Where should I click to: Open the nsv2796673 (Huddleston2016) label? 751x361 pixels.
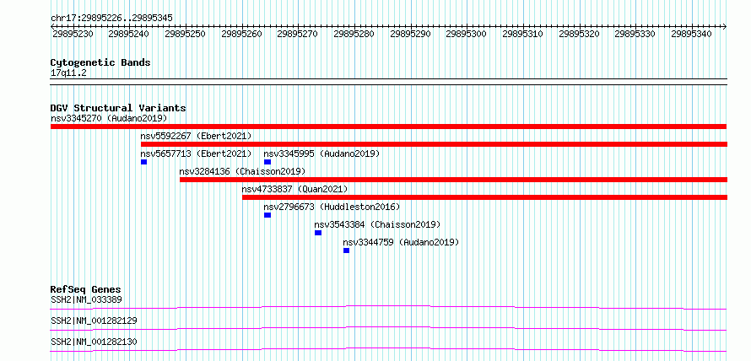coord(332,207)
